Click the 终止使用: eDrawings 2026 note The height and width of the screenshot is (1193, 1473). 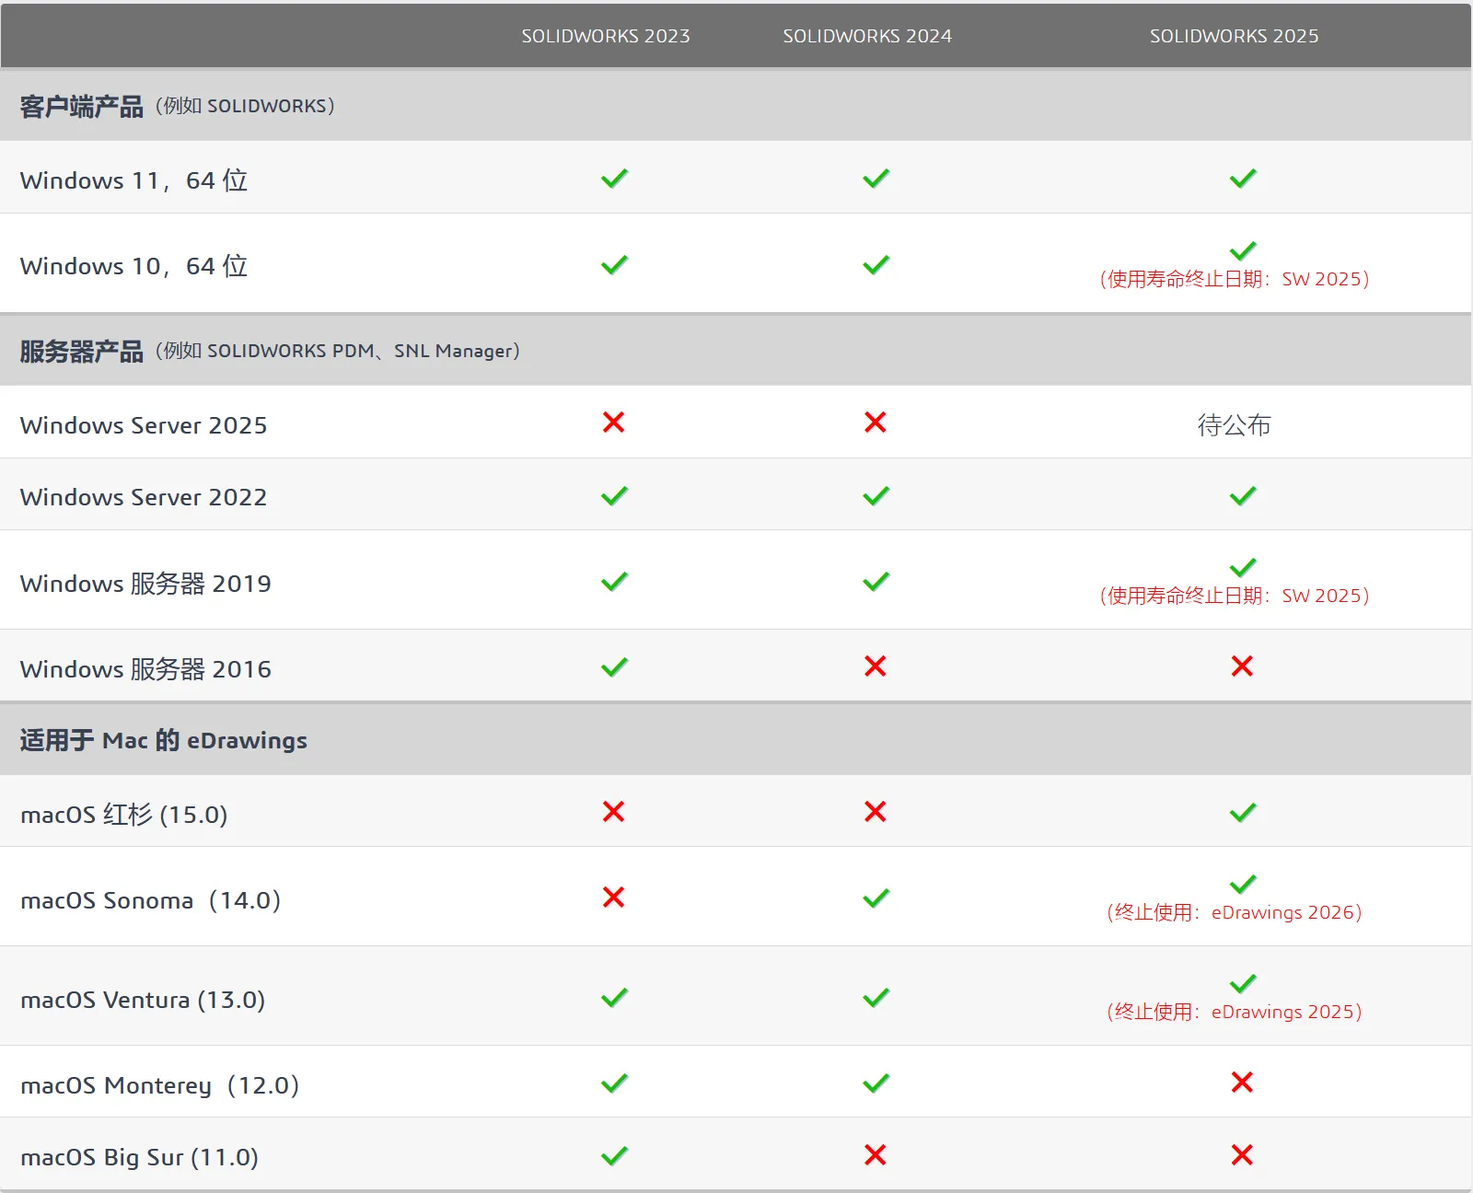[1235, 913]
